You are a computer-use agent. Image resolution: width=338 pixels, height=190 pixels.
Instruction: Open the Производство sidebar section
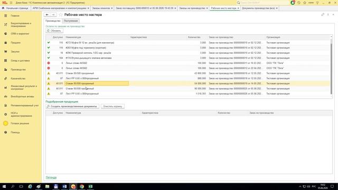coord(18,70)
